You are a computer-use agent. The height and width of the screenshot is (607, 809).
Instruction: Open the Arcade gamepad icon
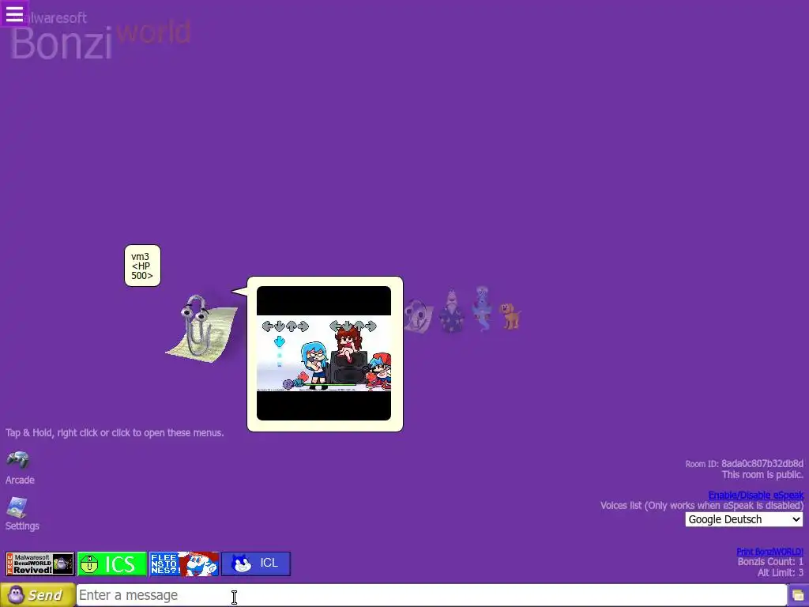tap(17, 459)
